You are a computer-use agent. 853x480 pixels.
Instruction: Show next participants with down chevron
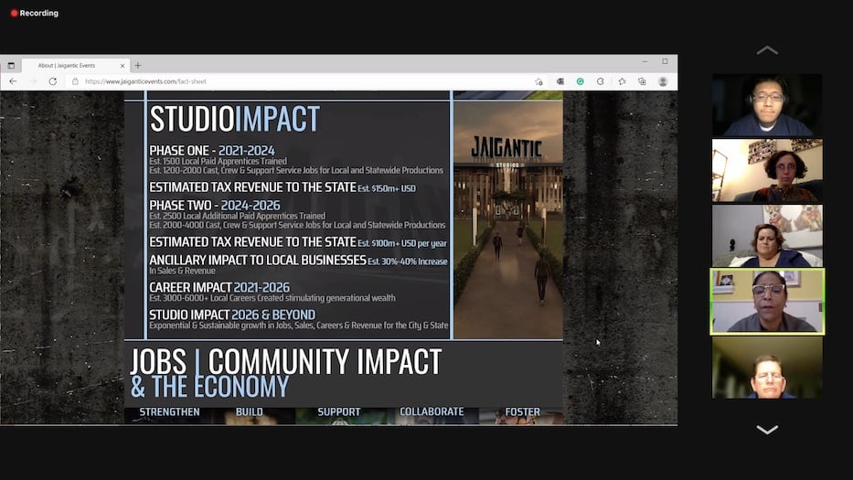767,430
